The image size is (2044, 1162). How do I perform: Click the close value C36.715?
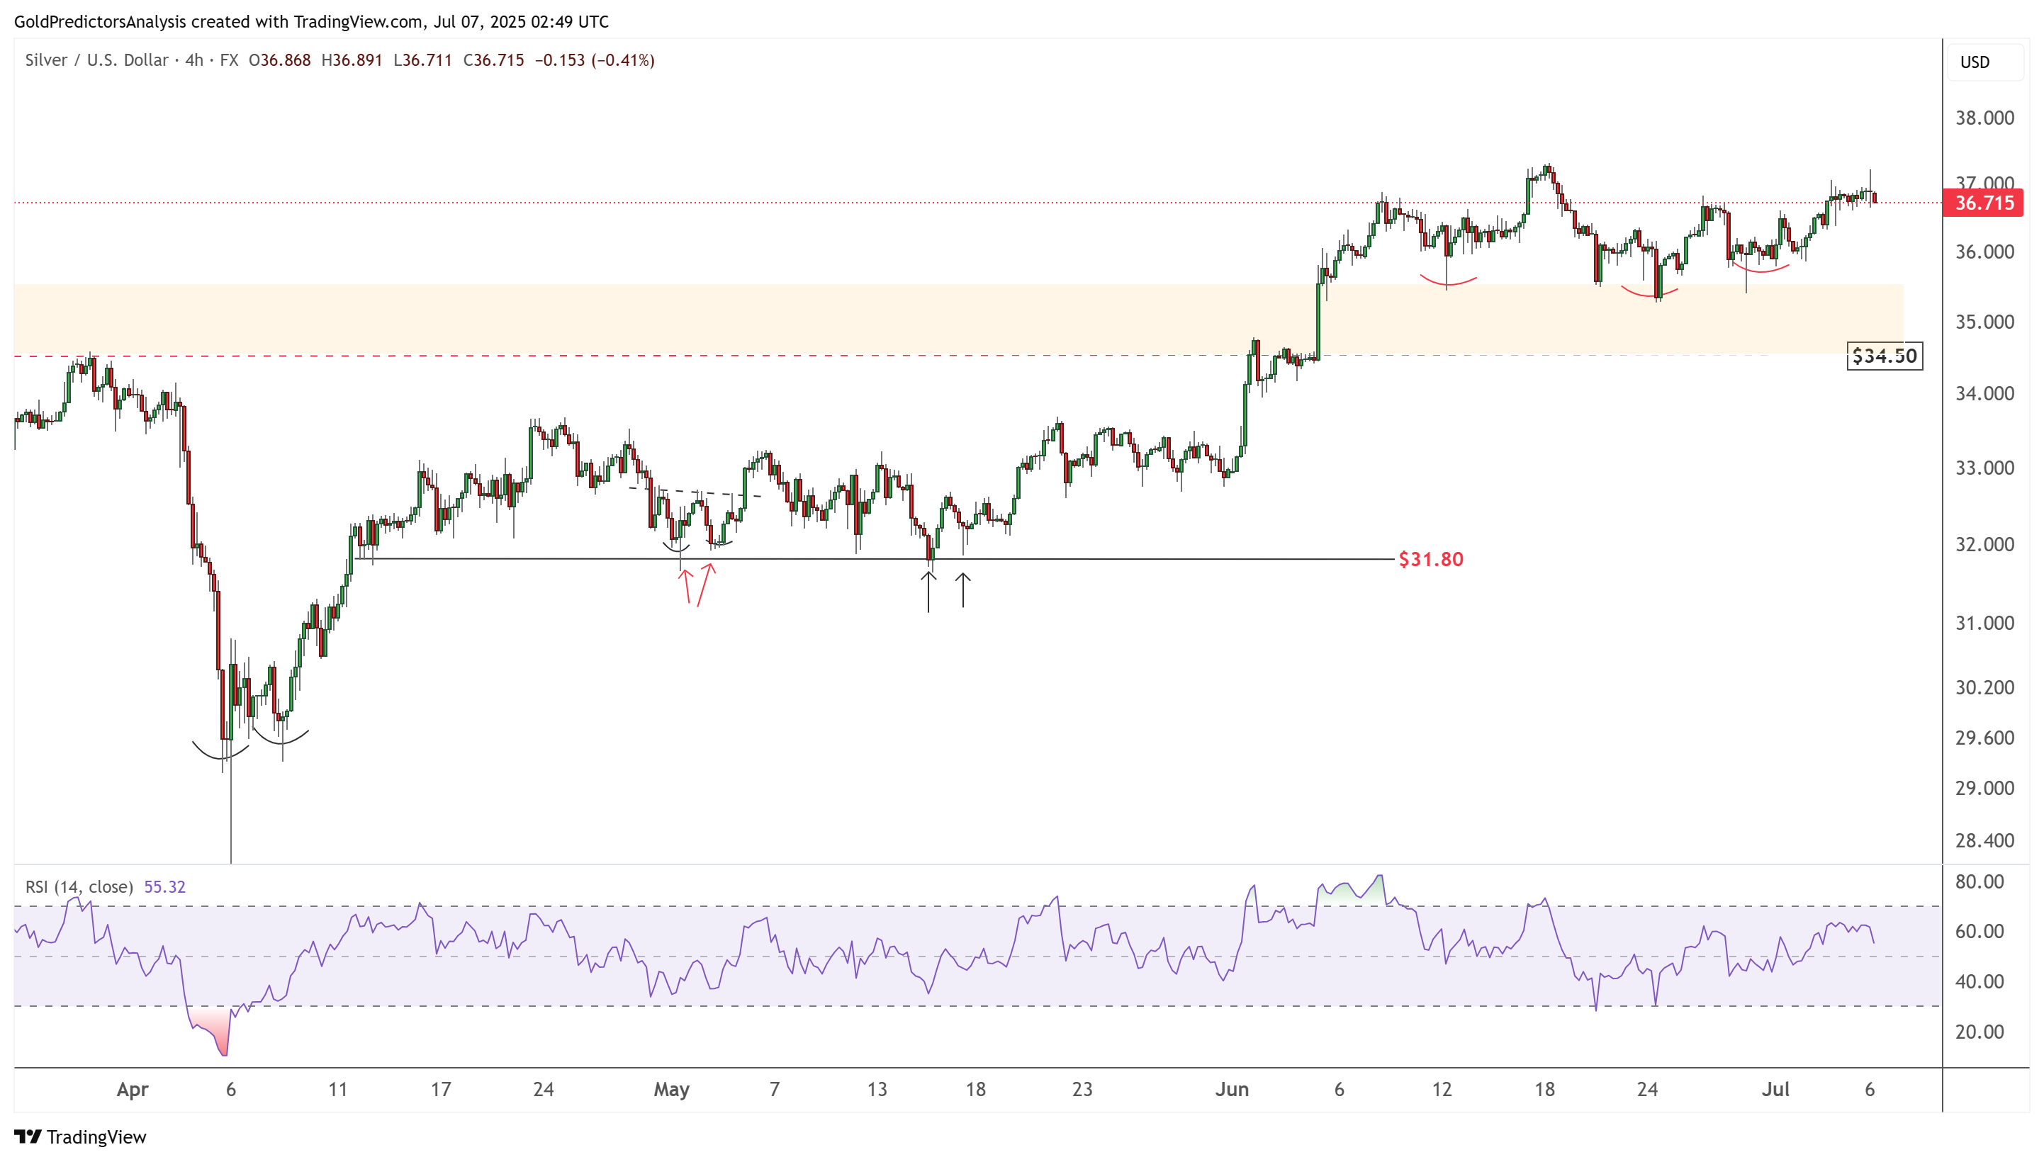[x=493, y=61]
